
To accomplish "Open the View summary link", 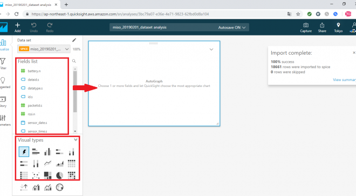I will (344, 79).
